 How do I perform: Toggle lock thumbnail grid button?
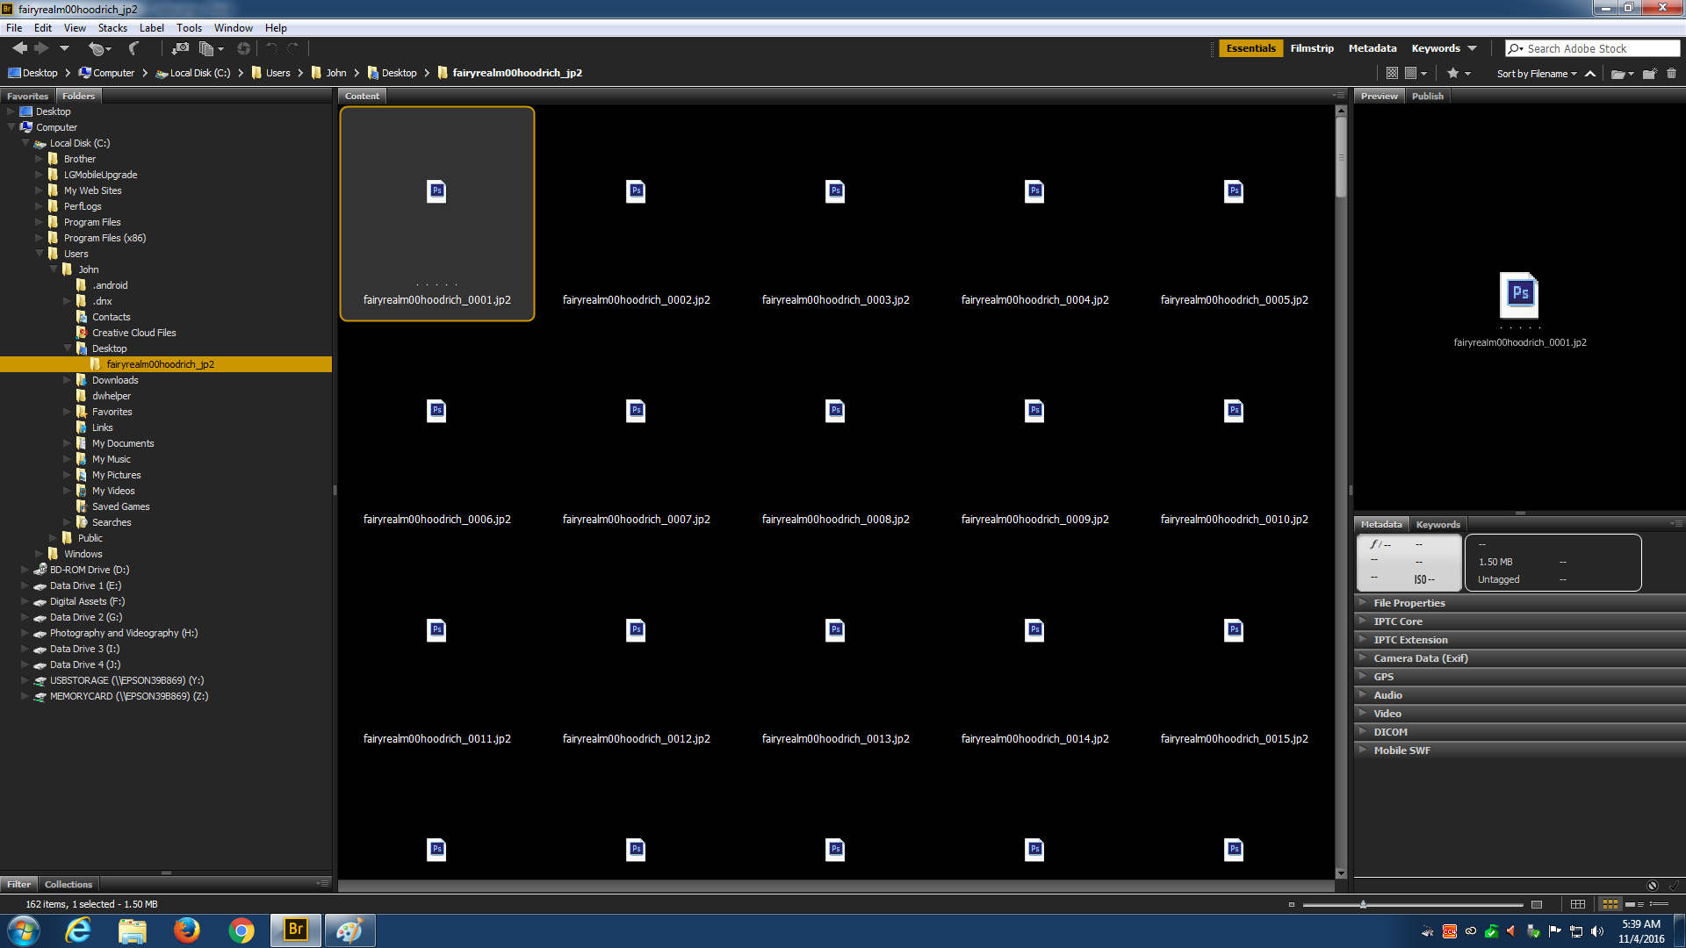pyautogui.click(x=1578, y=904)
